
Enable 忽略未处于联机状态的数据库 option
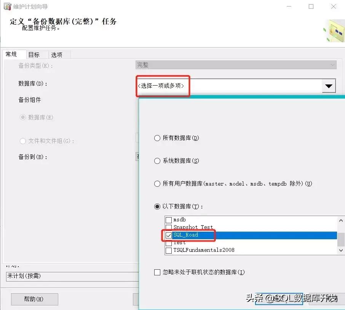157,272
